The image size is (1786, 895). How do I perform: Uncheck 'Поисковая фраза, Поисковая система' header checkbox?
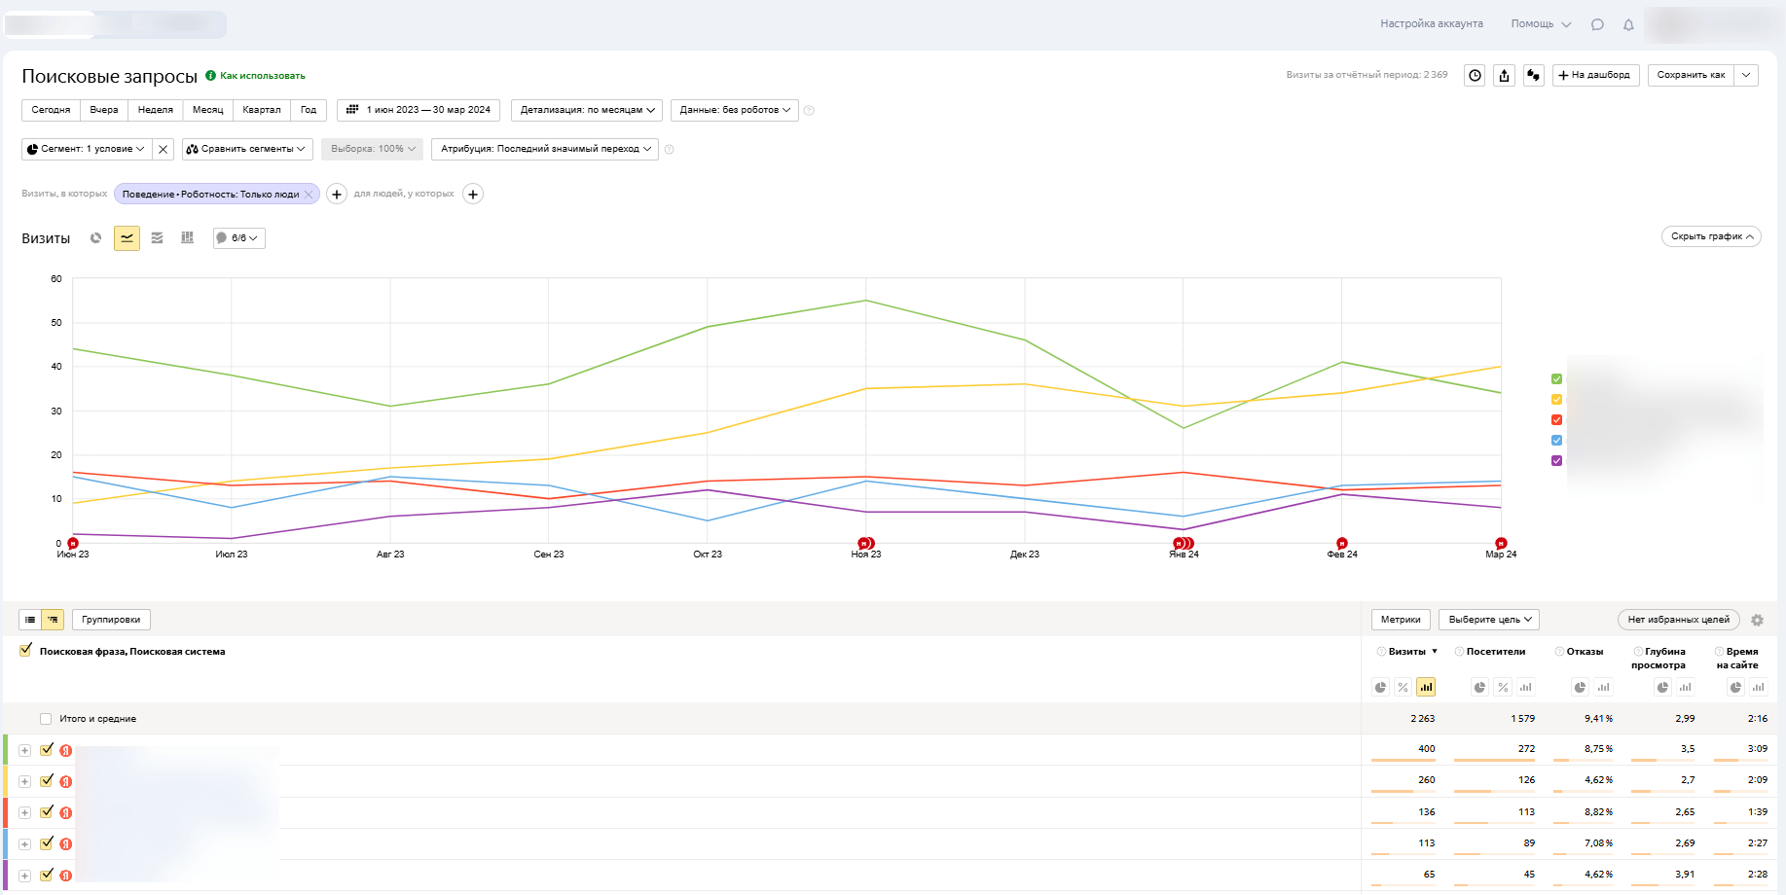coord(25,651)
